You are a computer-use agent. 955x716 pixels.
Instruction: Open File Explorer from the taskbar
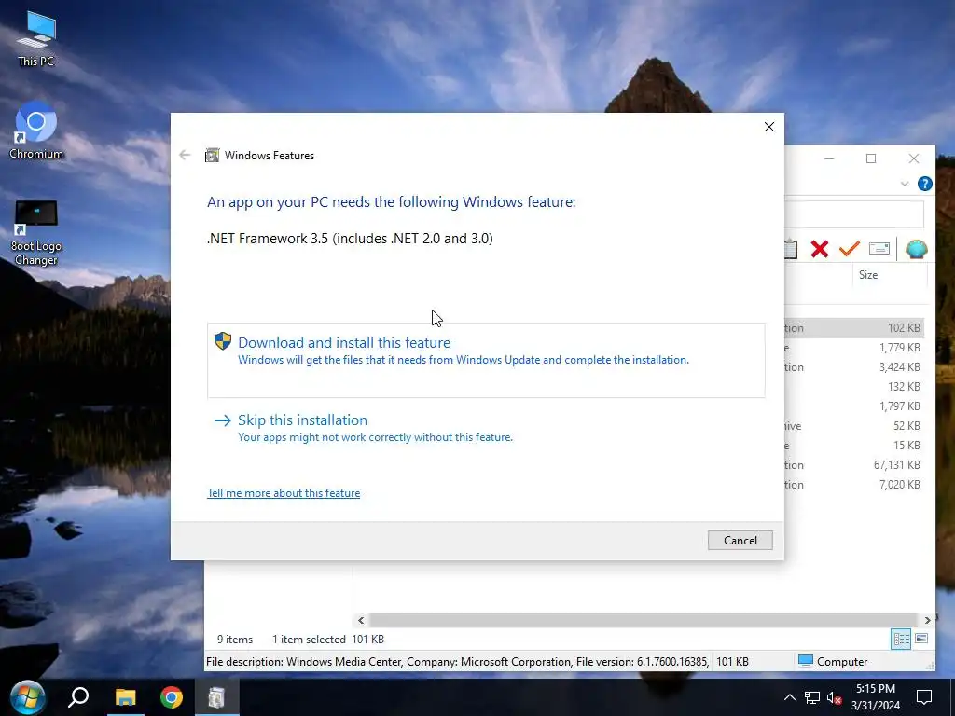coord(126,697)
